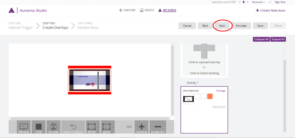The width and height of the screenshot is (295, 138).
Task: Click the notification bell icon
Action: [243, 2]
